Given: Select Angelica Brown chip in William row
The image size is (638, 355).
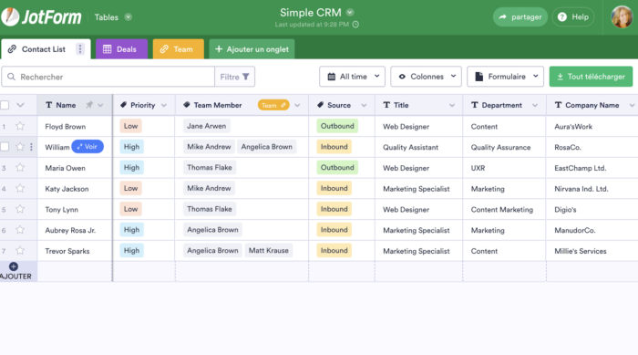Looking at the screenshot, I should tap(266, 147).
